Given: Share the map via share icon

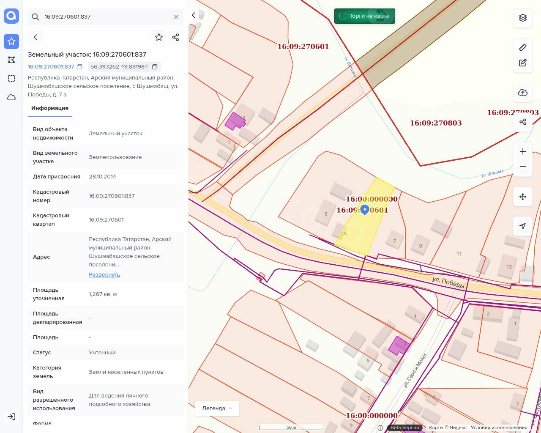Looking at the screenshot, I should point(523,122).
